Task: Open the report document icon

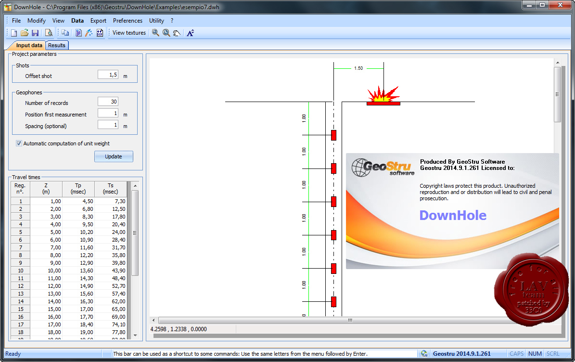Action: tap(78, 33)
